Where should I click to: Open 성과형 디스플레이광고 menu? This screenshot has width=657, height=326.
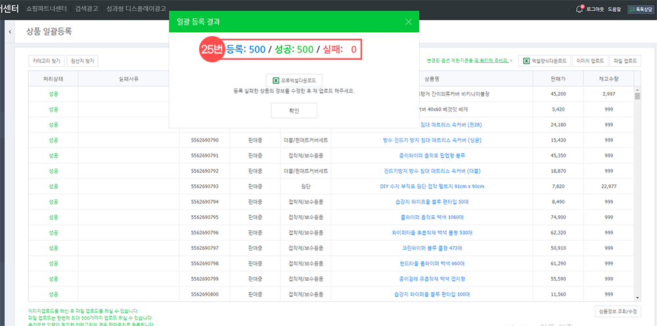(x=142, y=9)
